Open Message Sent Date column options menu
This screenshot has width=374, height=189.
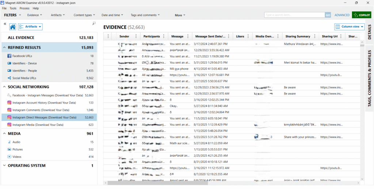(229, 36)
